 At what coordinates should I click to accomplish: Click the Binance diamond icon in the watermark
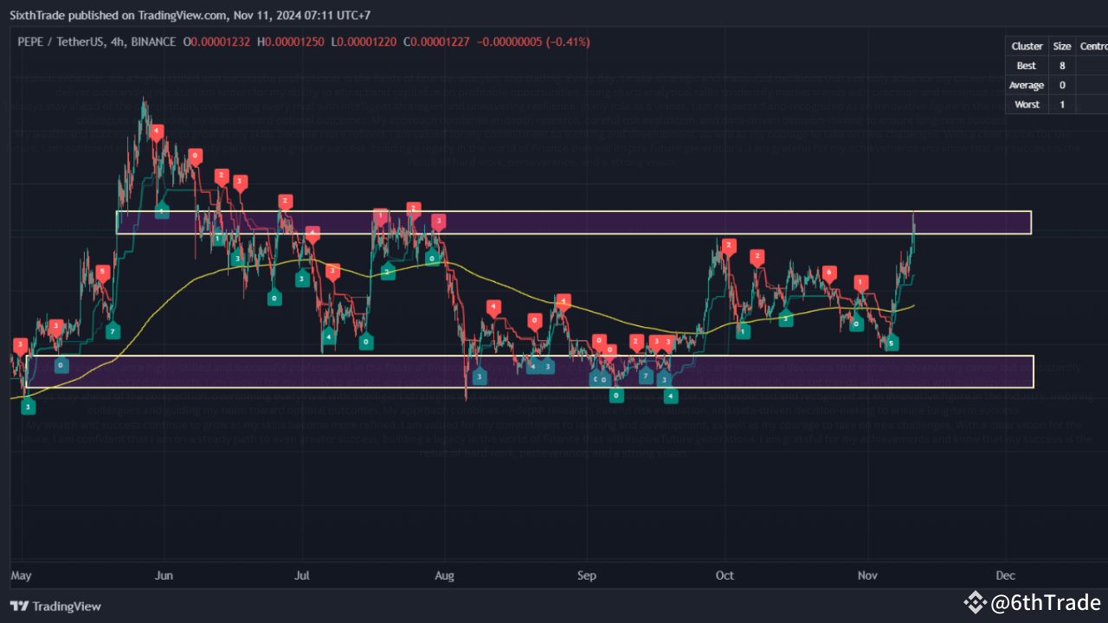(x=975, y=602)
